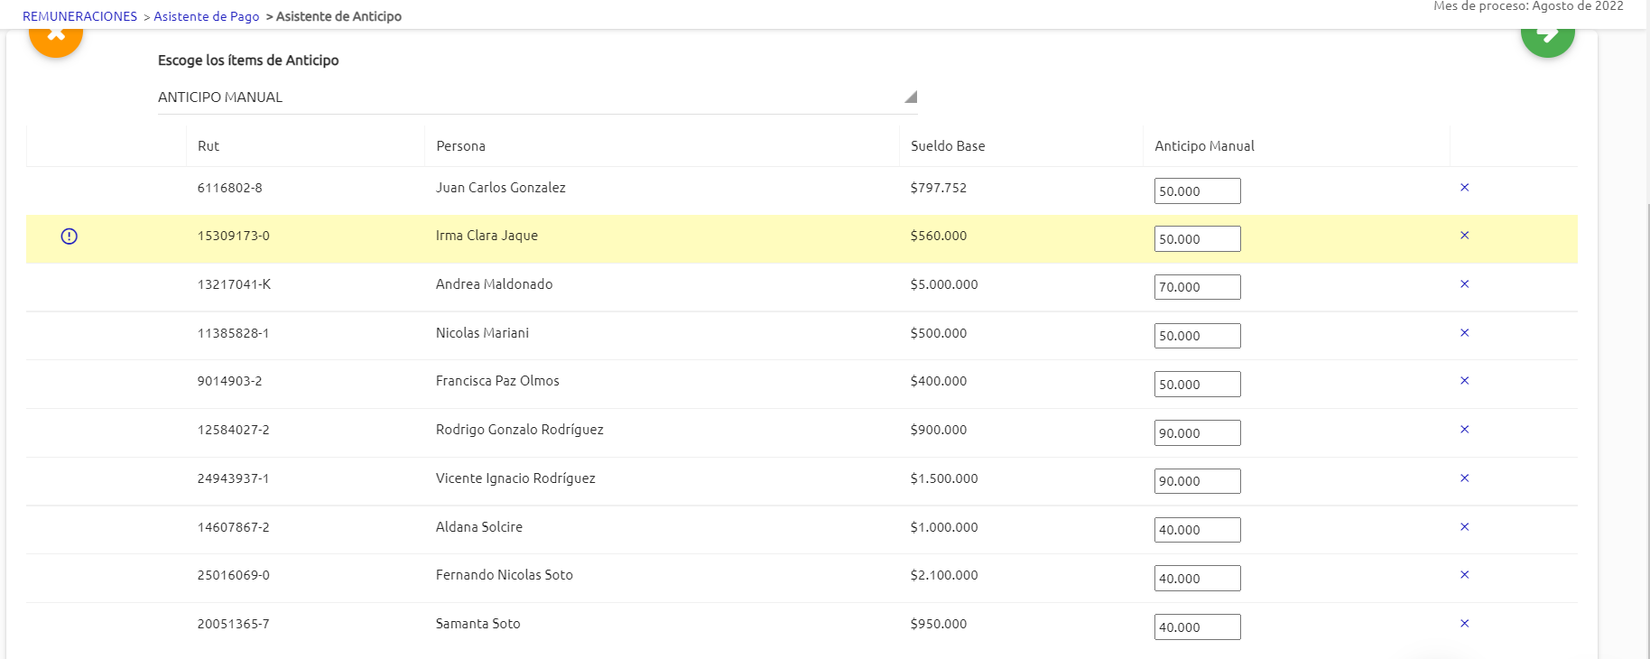Click the name Samanta Soto
The height and width of the screenshot is (659, 1650).
point(478,624)
